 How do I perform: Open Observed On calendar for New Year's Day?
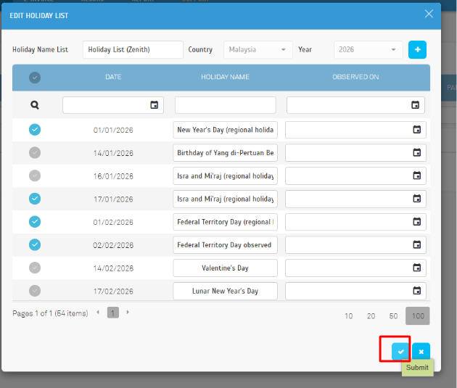416,130
